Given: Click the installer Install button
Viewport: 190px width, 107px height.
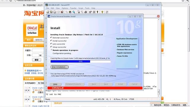Looking at the screenshot, I should [121, 84].
